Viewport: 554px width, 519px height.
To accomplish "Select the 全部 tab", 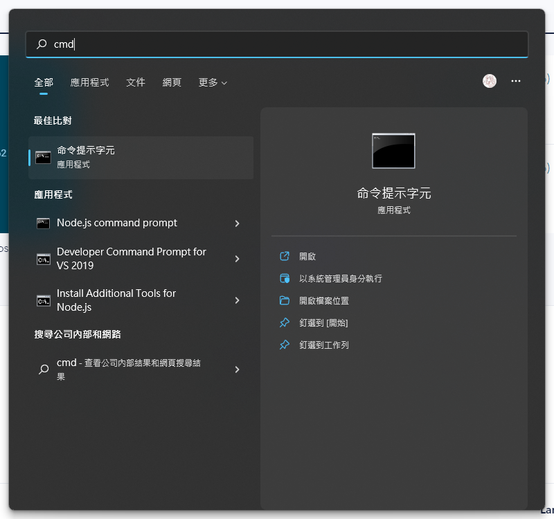I will [x=44, y=82].
